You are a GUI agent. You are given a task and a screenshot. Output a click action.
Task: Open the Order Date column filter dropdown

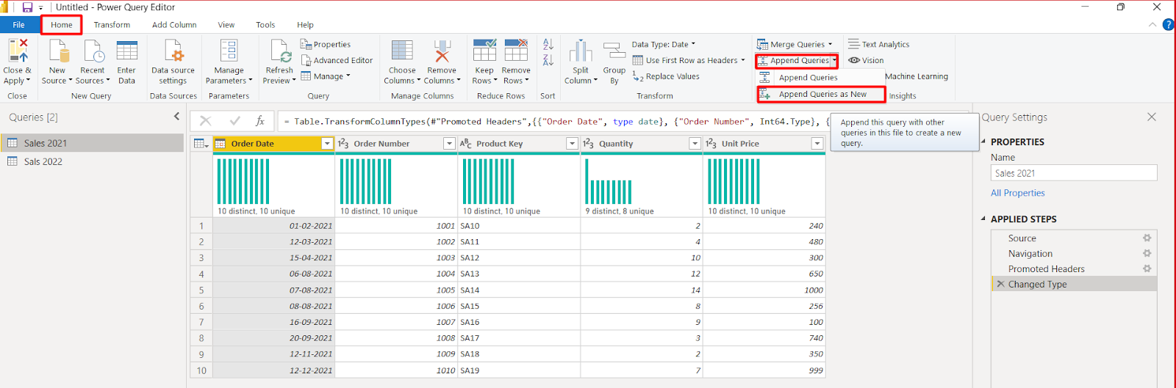point(327,144)
